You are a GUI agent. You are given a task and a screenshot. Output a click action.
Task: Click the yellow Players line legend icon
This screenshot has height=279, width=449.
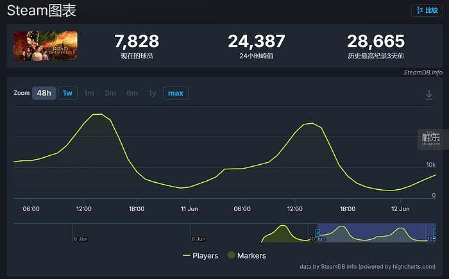(187, 255)
